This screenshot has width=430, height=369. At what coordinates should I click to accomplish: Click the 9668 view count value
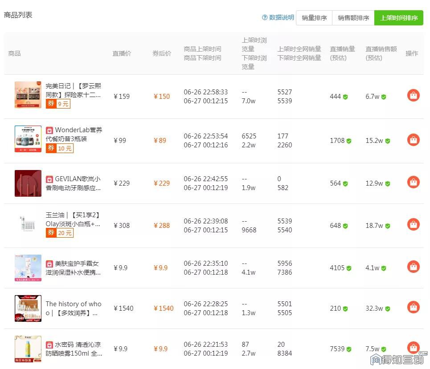point(249,230)
